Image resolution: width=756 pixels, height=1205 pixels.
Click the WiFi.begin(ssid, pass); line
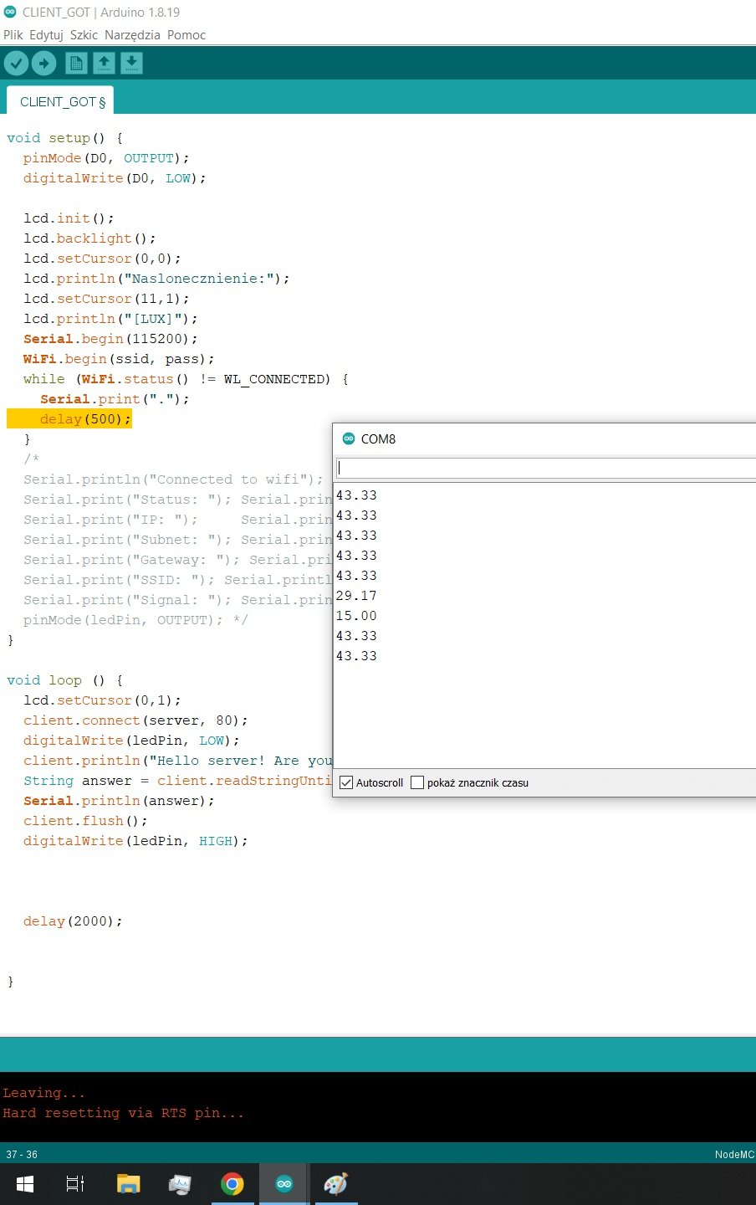pos(119,359)
